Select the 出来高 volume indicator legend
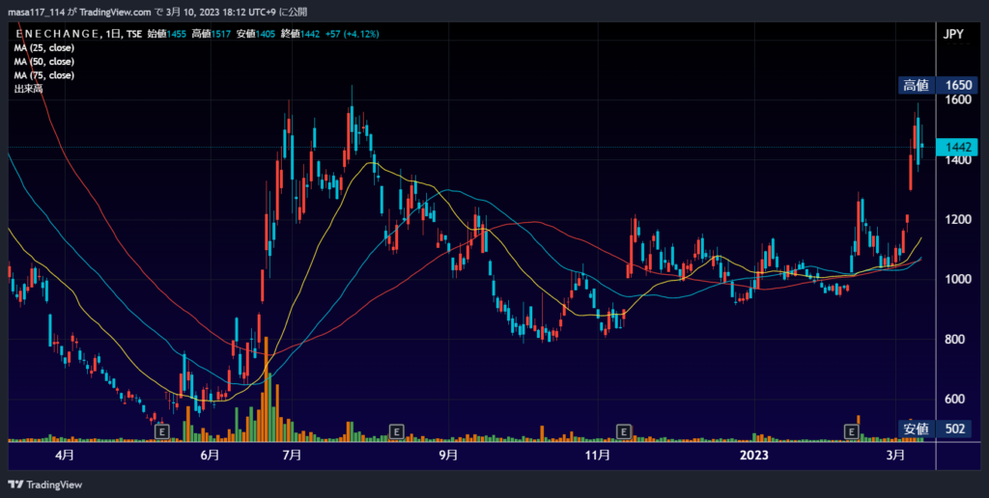The image size is (989, 498). pos(28,89)
